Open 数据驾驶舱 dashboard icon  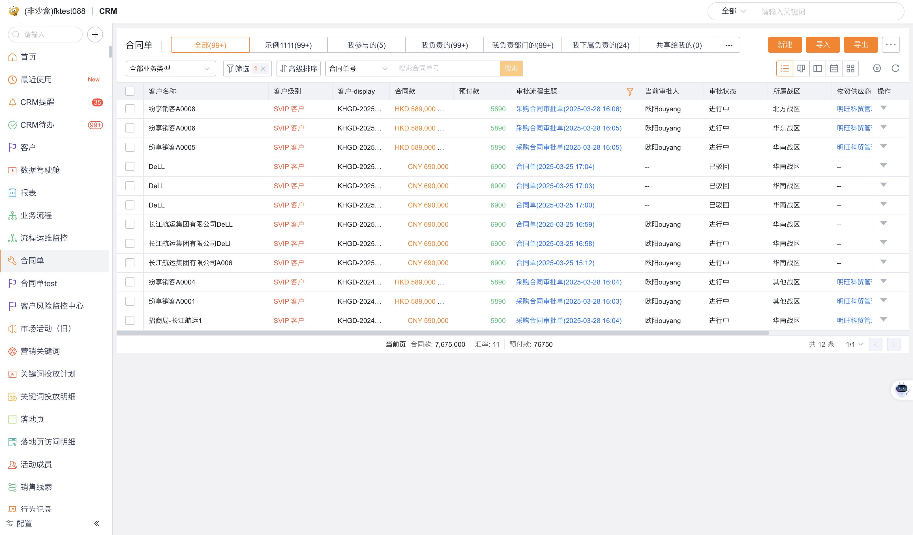point(12,170)
